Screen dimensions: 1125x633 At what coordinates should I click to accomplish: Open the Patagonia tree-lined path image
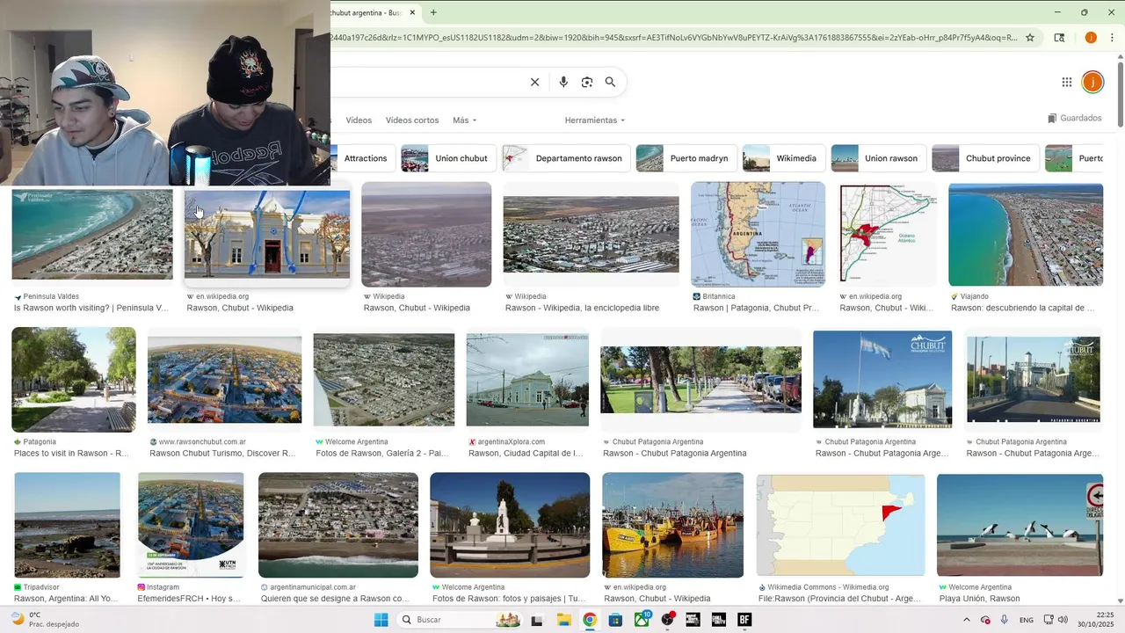click(x=74, y=380)
